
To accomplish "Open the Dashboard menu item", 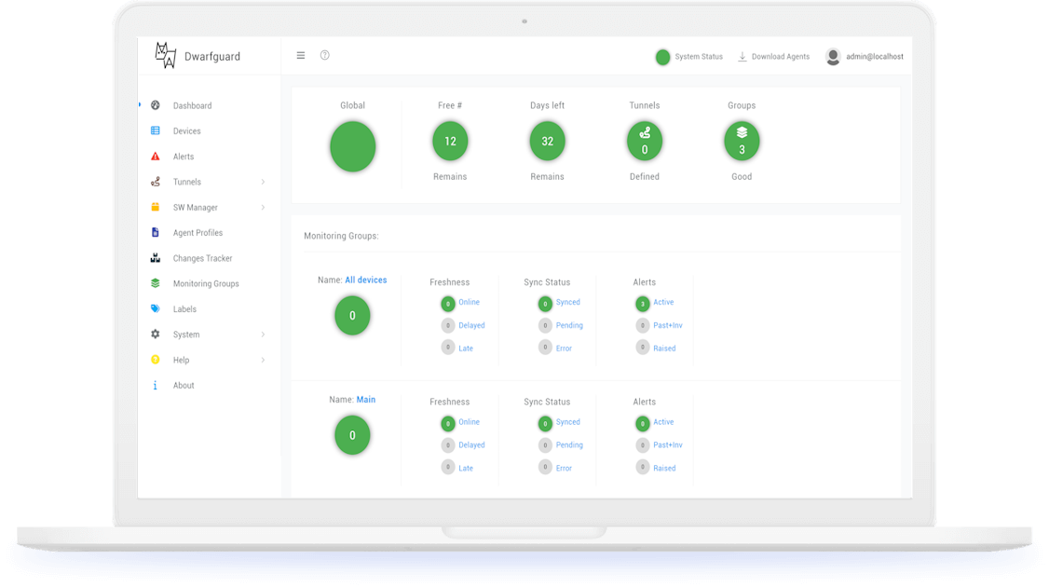I will [192, 106].
